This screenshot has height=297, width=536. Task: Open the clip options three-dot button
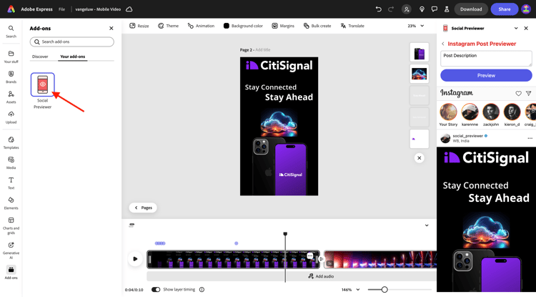pos(309,255)
